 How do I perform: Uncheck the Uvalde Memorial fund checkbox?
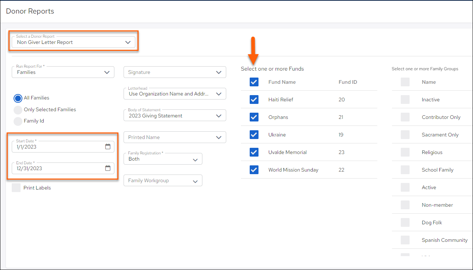tap(254, 152)
